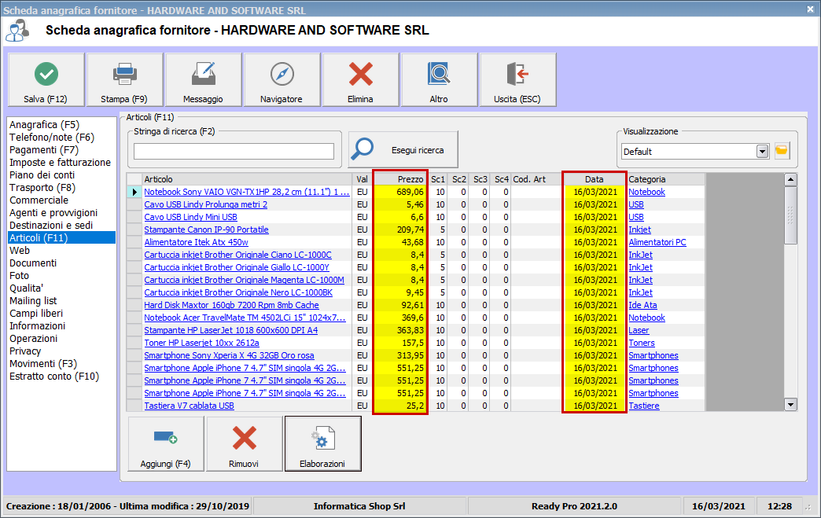Viewport: 821px width, 518px height.
Task: Open Toner HP Laserjet 10xx 2612a link
Action: [x=201, y=343]
